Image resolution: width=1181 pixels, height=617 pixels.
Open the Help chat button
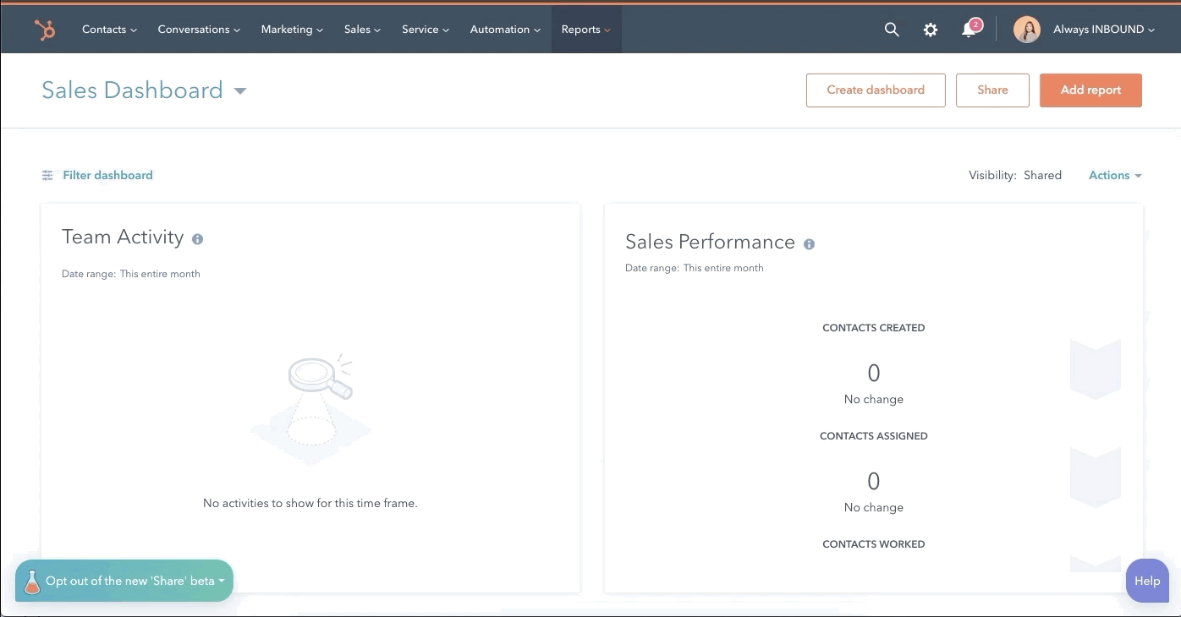point(1147,581)
